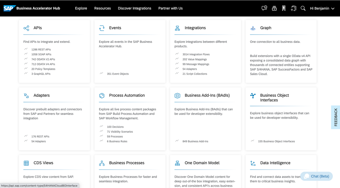Click the One Domain Model icon
The height and width of the screenshot is (188, 340).
[x=177, y=163]
